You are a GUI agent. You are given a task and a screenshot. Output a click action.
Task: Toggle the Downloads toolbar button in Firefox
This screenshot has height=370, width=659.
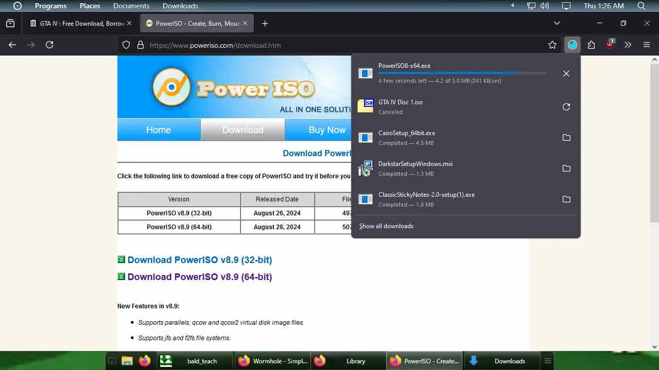[x=573, y=45]
